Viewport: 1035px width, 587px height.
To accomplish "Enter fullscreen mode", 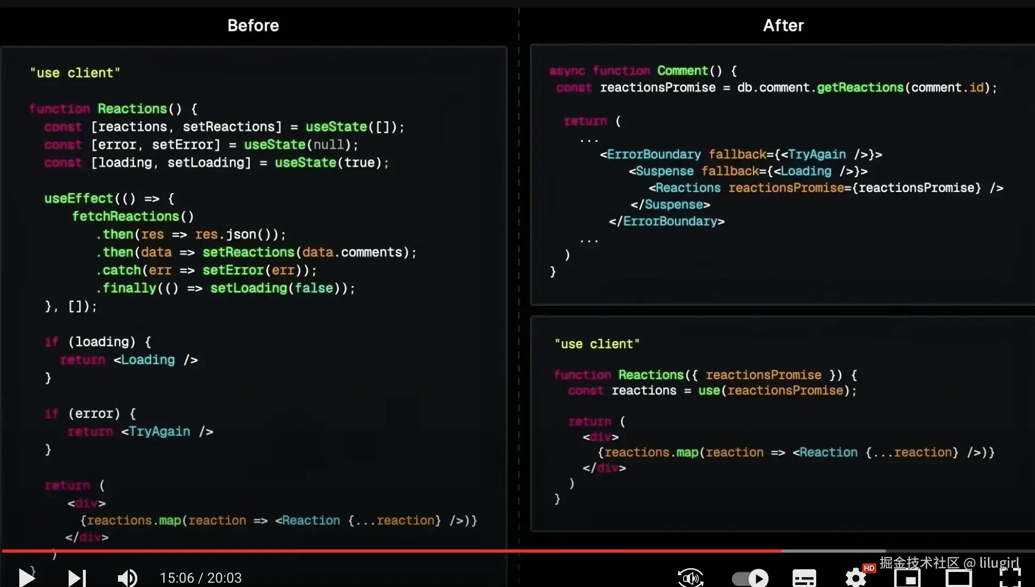I will click(x=1010, y=578).
